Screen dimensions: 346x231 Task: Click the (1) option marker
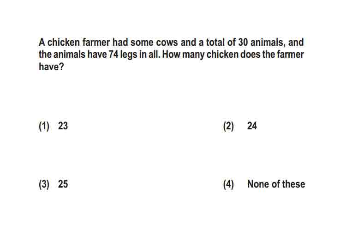click(x=44, y=126)
